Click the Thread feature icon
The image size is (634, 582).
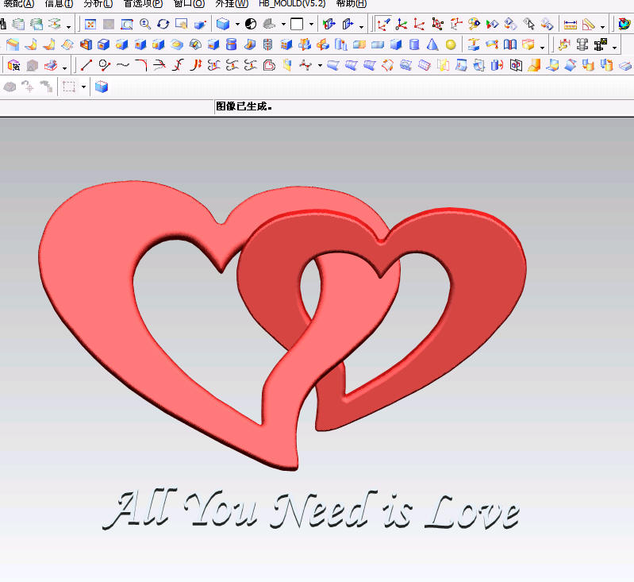267,44
